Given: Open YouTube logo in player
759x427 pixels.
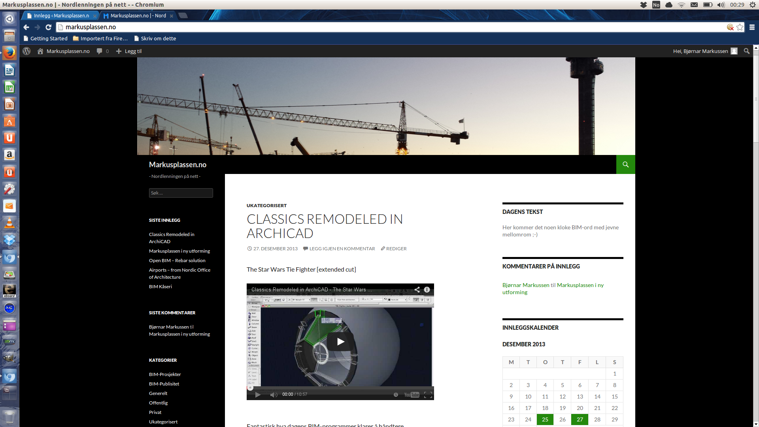Looking at the screenshot, I should (x=412, y=395).
